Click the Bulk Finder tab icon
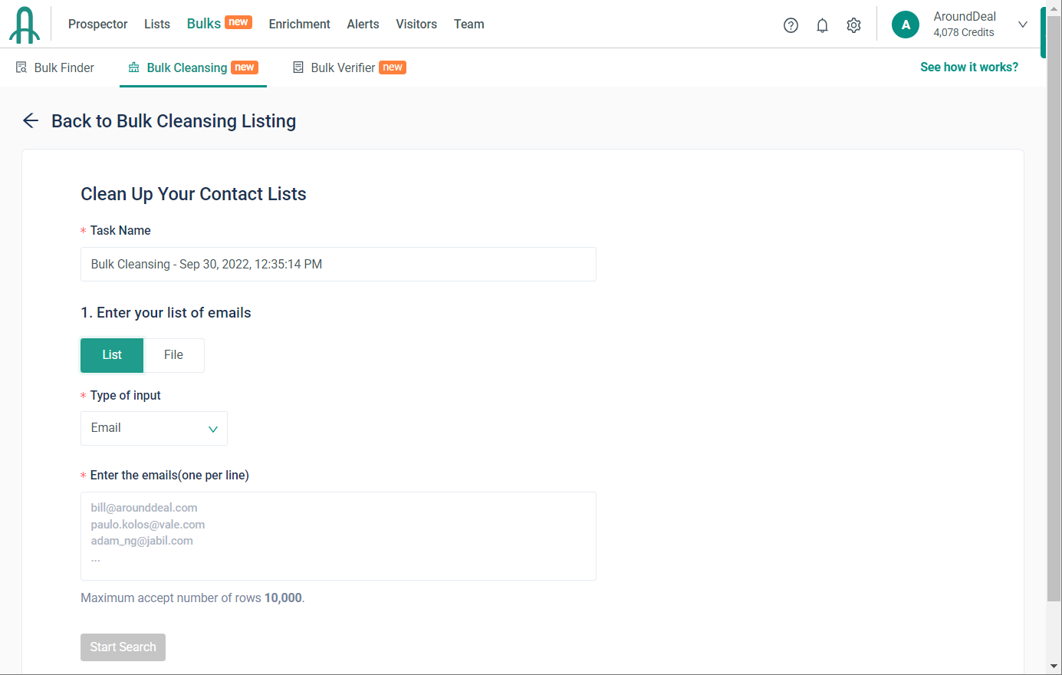The image size is (1062, 675). [21, 67]
